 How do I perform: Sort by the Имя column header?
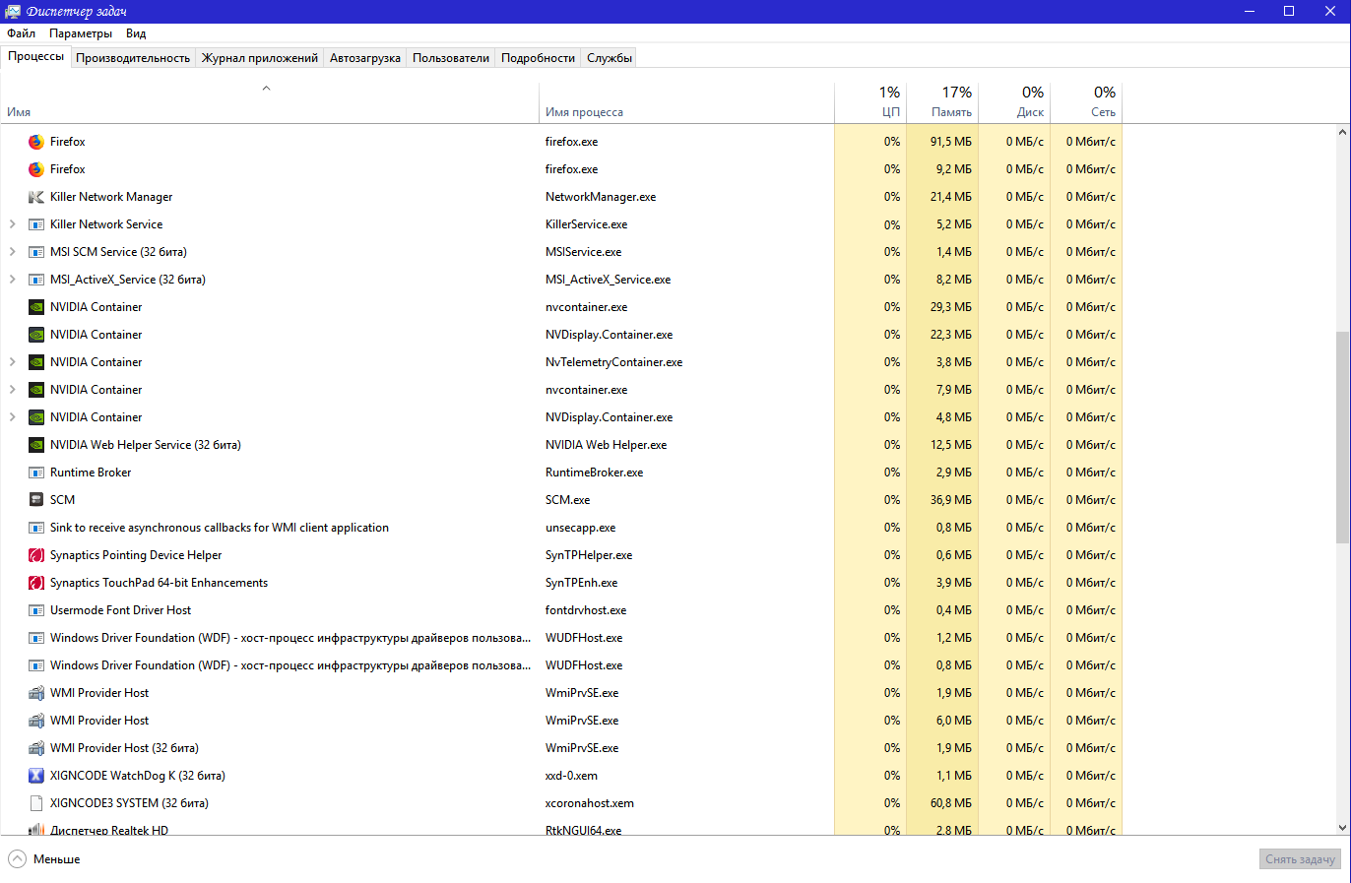tap(270, 103)
